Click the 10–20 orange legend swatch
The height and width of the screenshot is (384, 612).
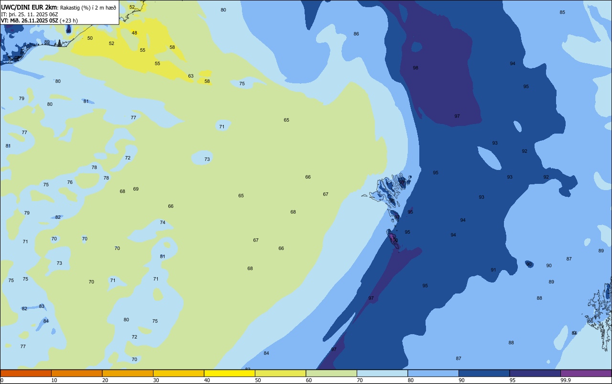point(76,373)
